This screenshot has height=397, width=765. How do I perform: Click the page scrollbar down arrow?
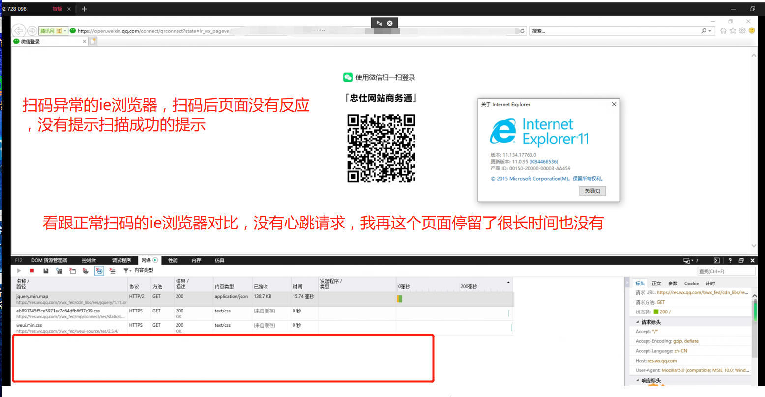(x=754, y=246)
